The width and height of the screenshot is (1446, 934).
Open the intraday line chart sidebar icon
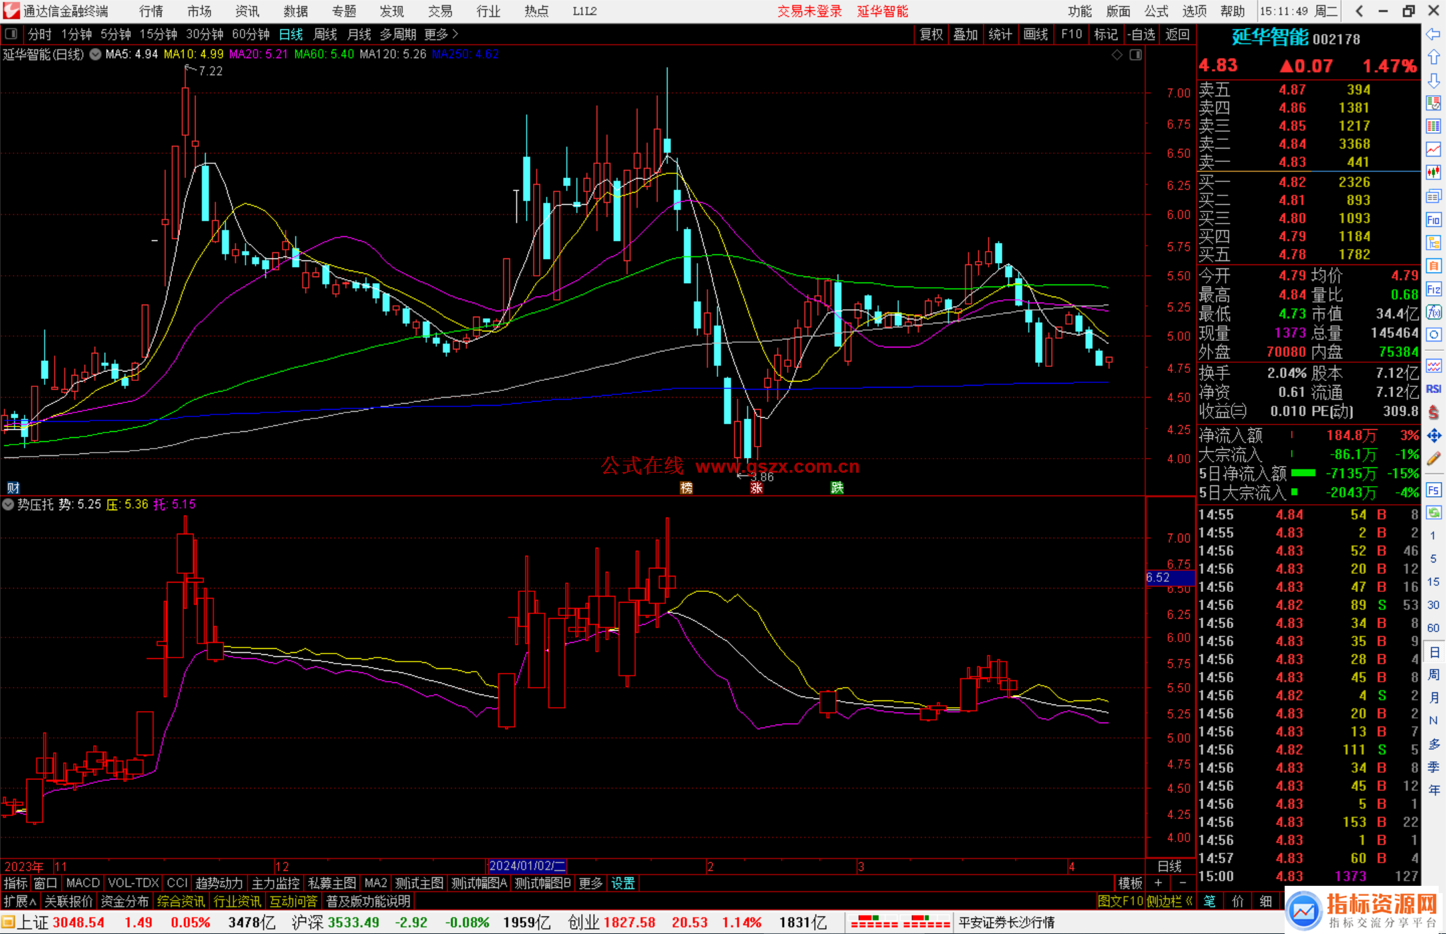pos(1433,149)
